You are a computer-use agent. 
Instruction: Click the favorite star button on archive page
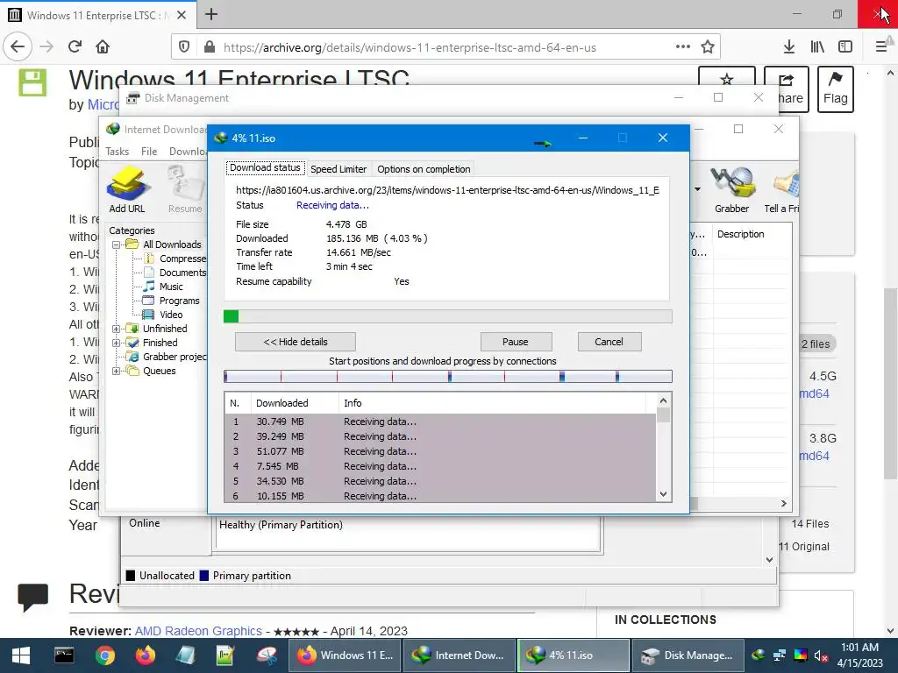coord(727,79)
